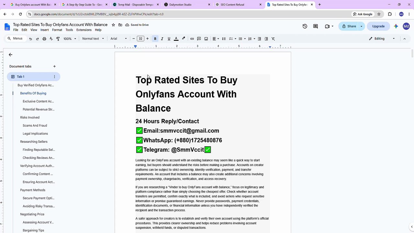Click the font size field showing 32
The image size is (414, 233).
[x=140, y=39]
